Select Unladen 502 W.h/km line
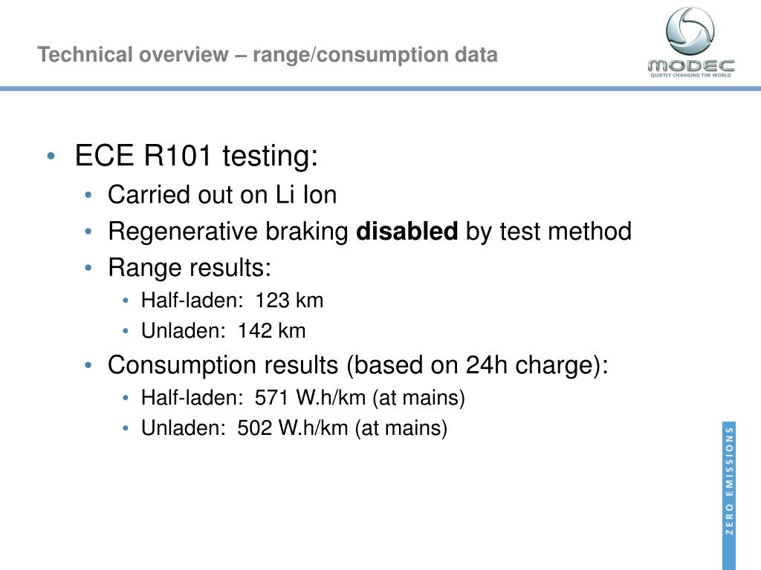This screenshot has width=761, height=570. pos(294,428)
